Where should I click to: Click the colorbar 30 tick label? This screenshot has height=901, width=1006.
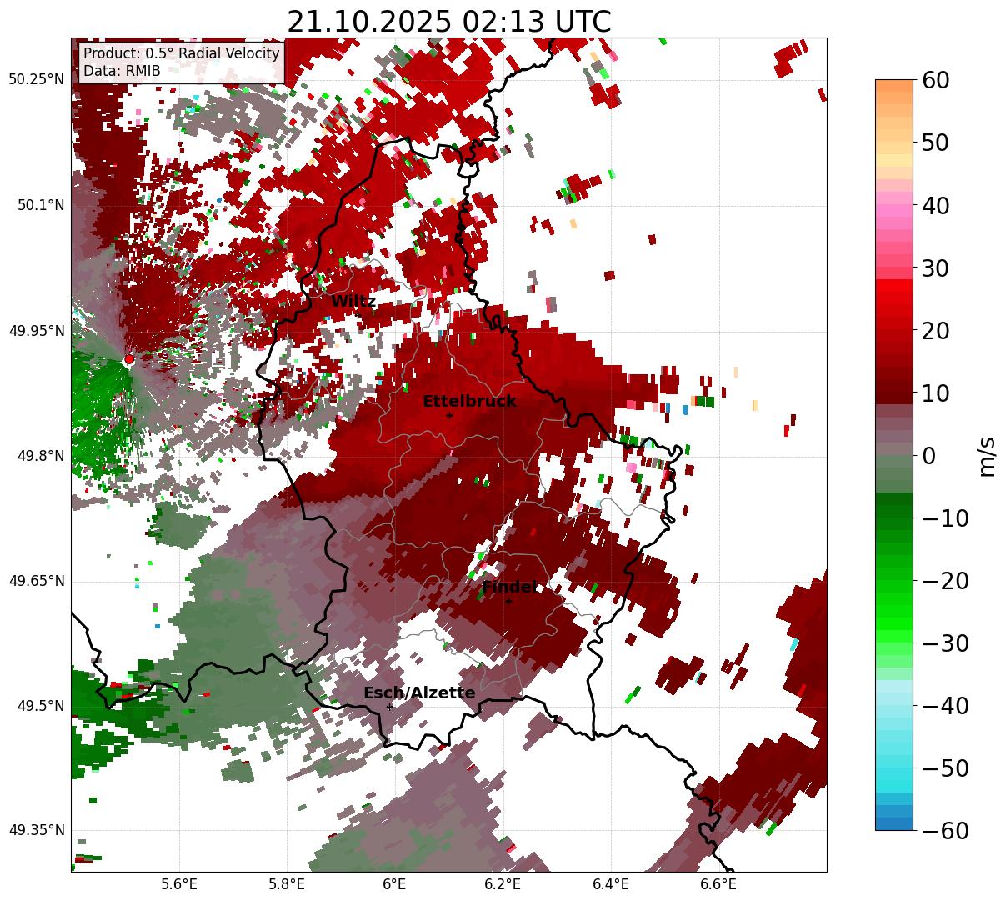click(935, 268)
